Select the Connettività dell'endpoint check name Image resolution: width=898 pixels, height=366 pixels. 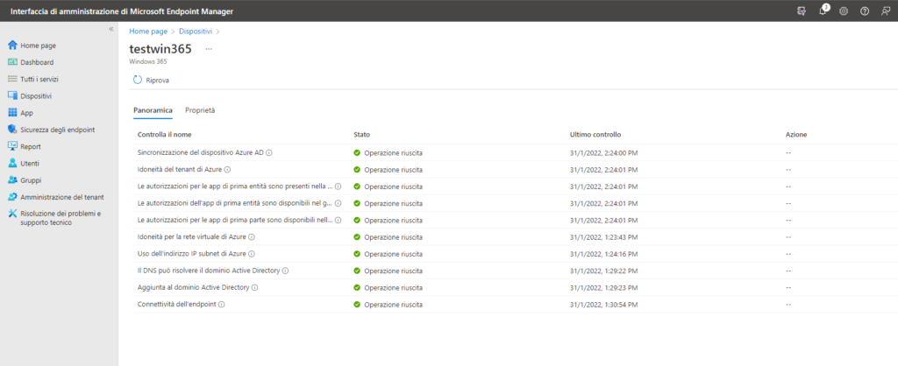[x=177, y=304]
